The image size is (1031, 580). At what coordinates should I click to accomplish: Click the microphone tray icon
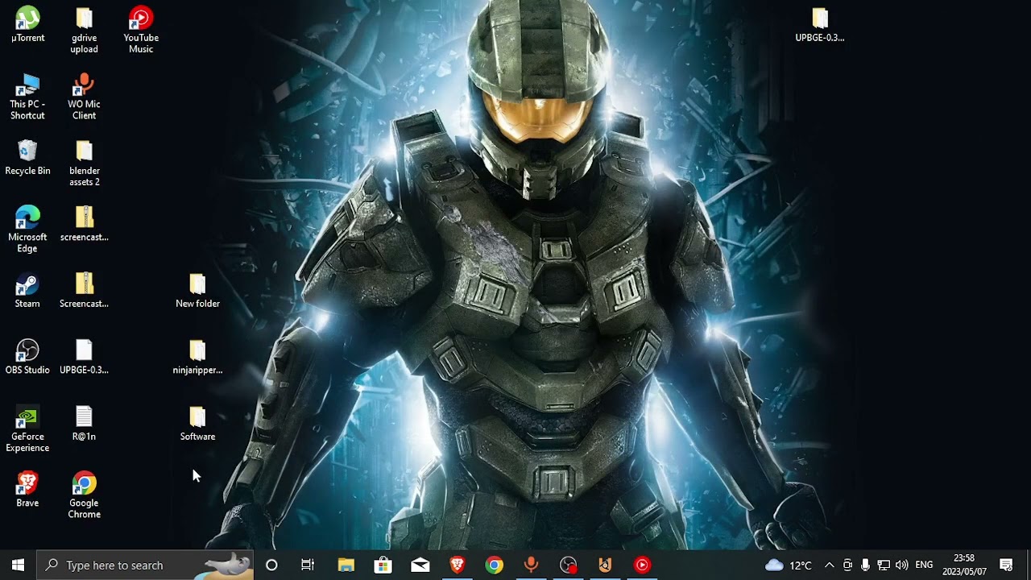(865, 565)
